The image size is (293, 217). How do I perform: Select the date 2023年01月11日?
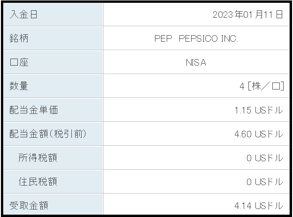point(248,15)
